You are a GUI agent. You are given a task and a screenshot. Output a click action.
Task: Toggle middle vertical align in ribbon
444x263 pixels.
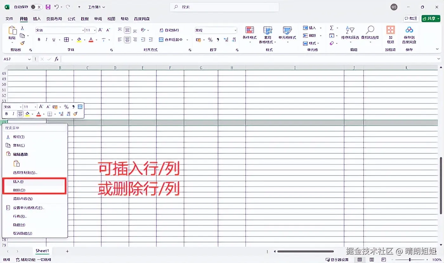[x=127, y=30]
